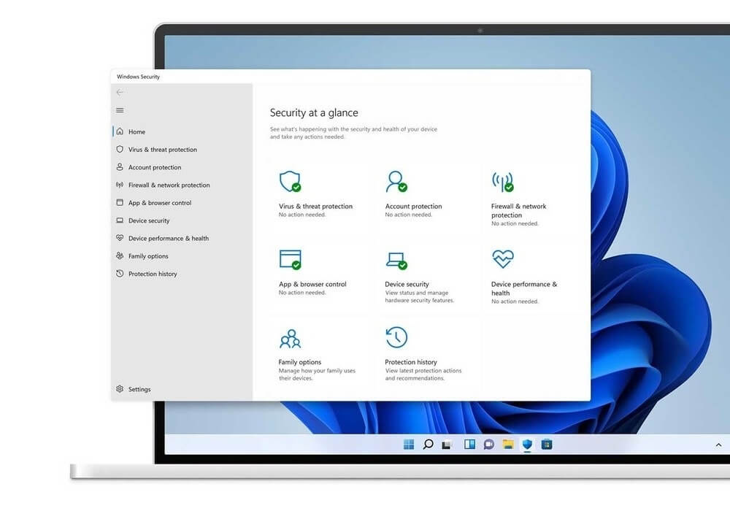
Task: Open File Explorer from the taskbar
Action: (x=508, y=445)
